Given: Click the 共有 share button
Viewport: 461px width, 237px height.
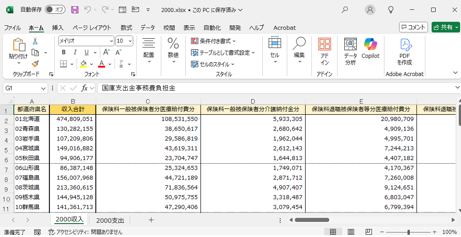Looking at the screenshot, I should [x=446, y=27].
